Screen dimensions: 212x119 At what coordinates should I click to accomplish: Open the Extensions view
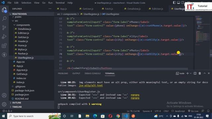click(4, 46)
